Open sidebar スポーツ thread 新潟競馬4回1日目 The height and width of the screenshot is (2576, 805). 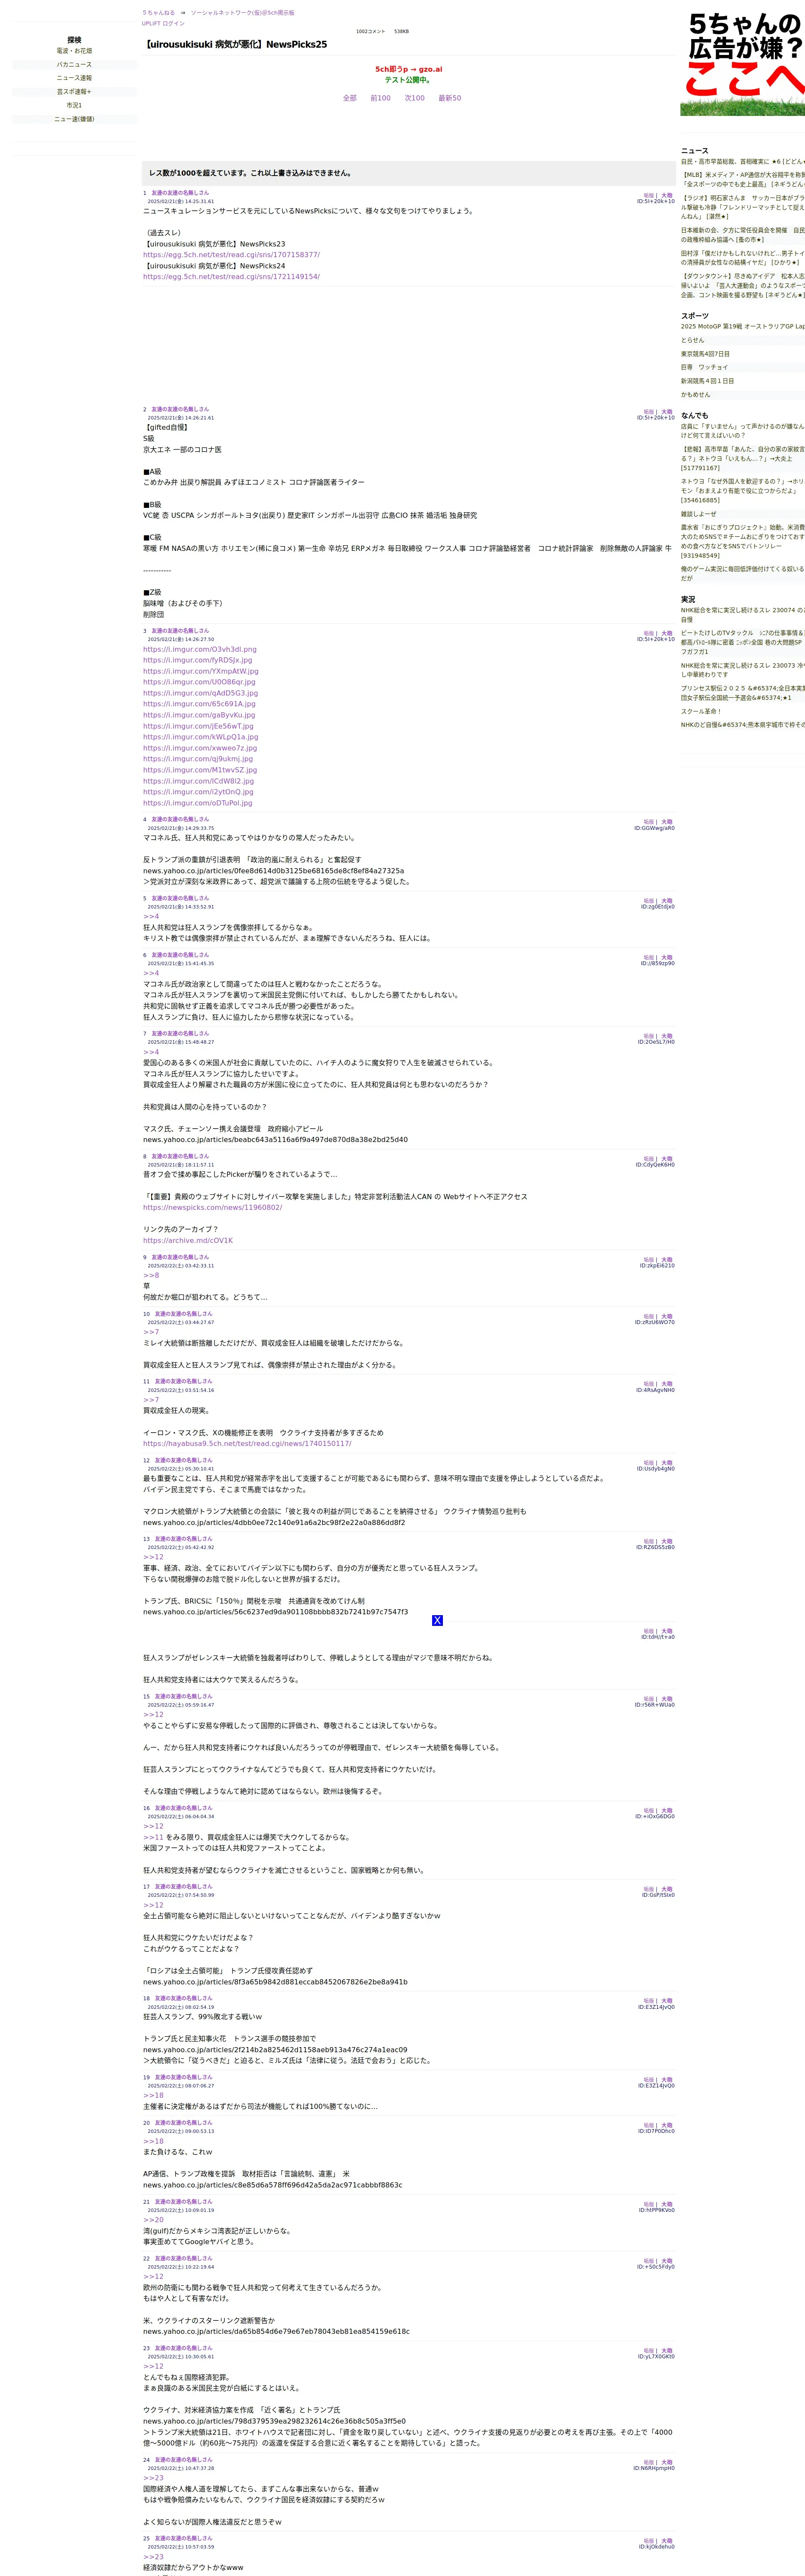[708, 381]
